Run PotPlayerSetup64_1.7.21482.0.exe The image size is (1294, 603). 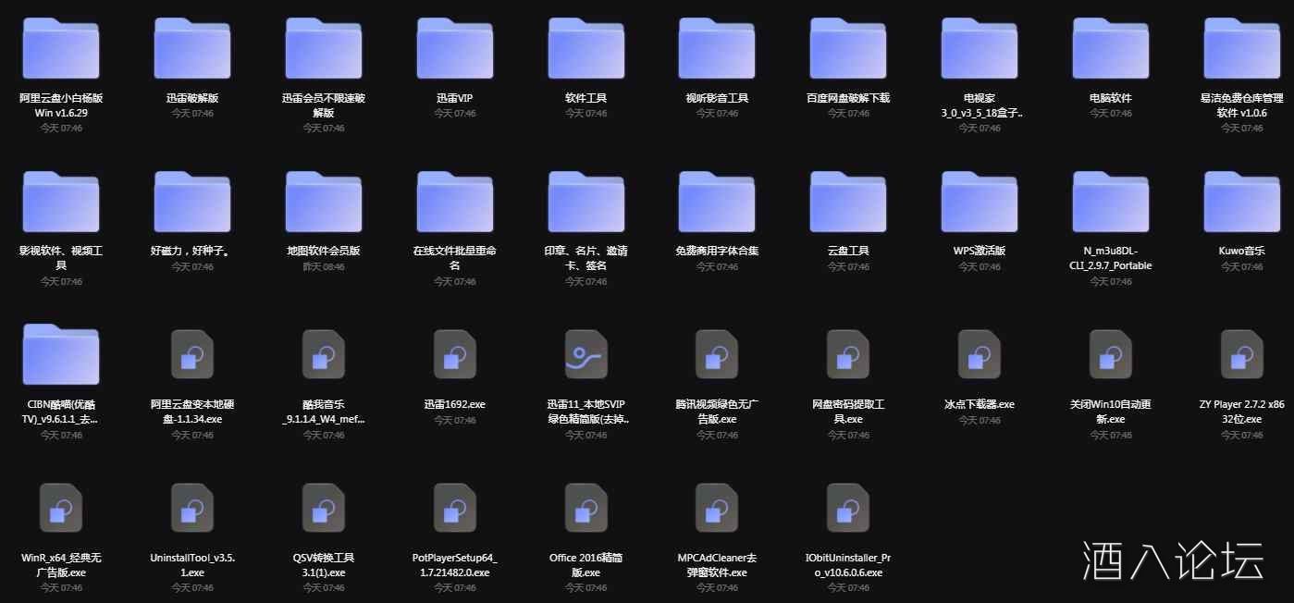click(453, 508)
